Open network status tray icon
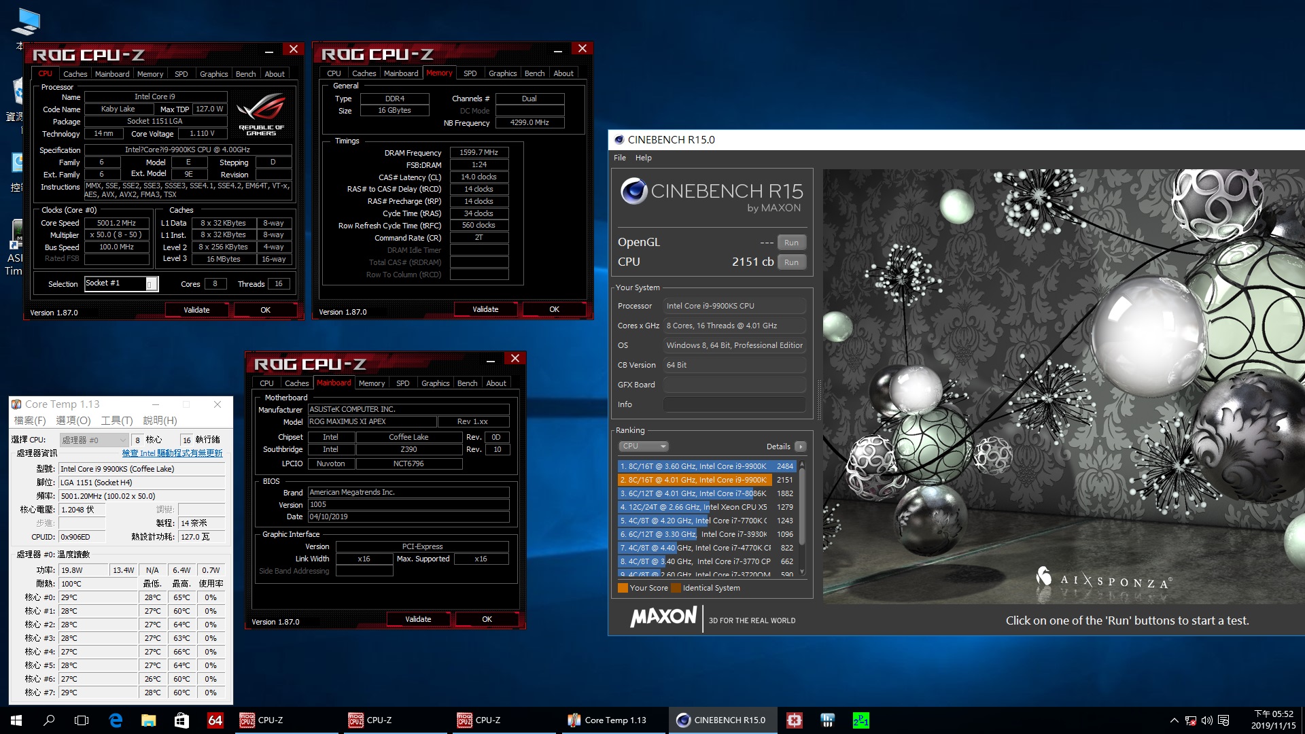Screen dimensions: 1305x734 tap(1191, 720)
